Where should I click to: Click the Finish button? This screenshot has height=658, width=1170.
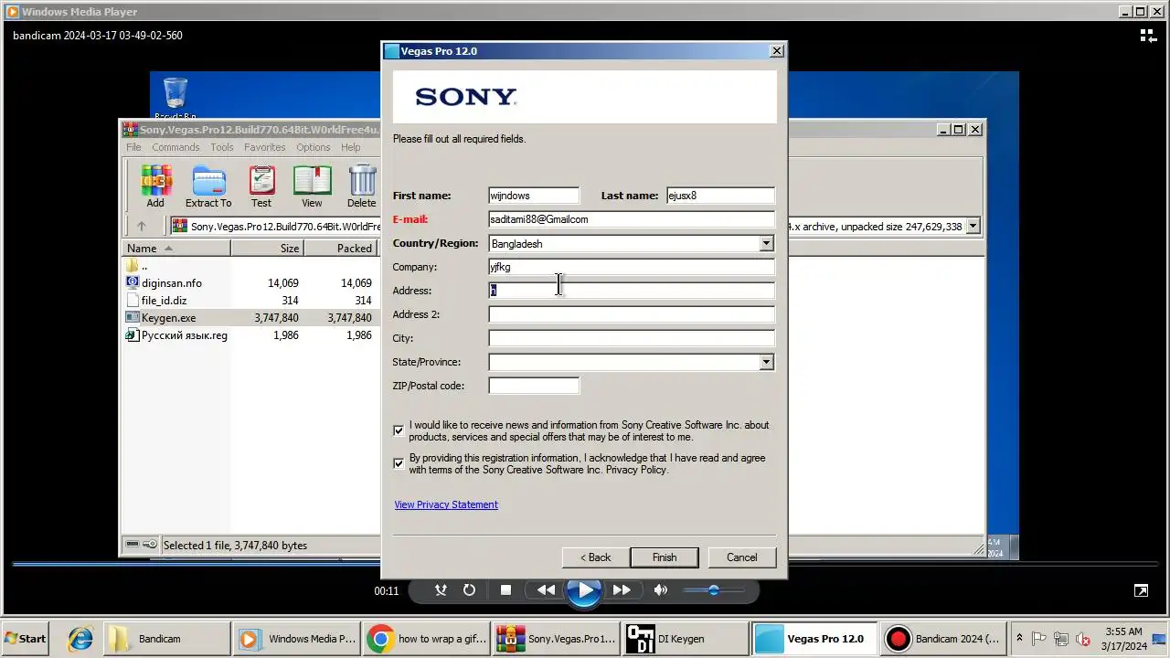tap(665, 557)
